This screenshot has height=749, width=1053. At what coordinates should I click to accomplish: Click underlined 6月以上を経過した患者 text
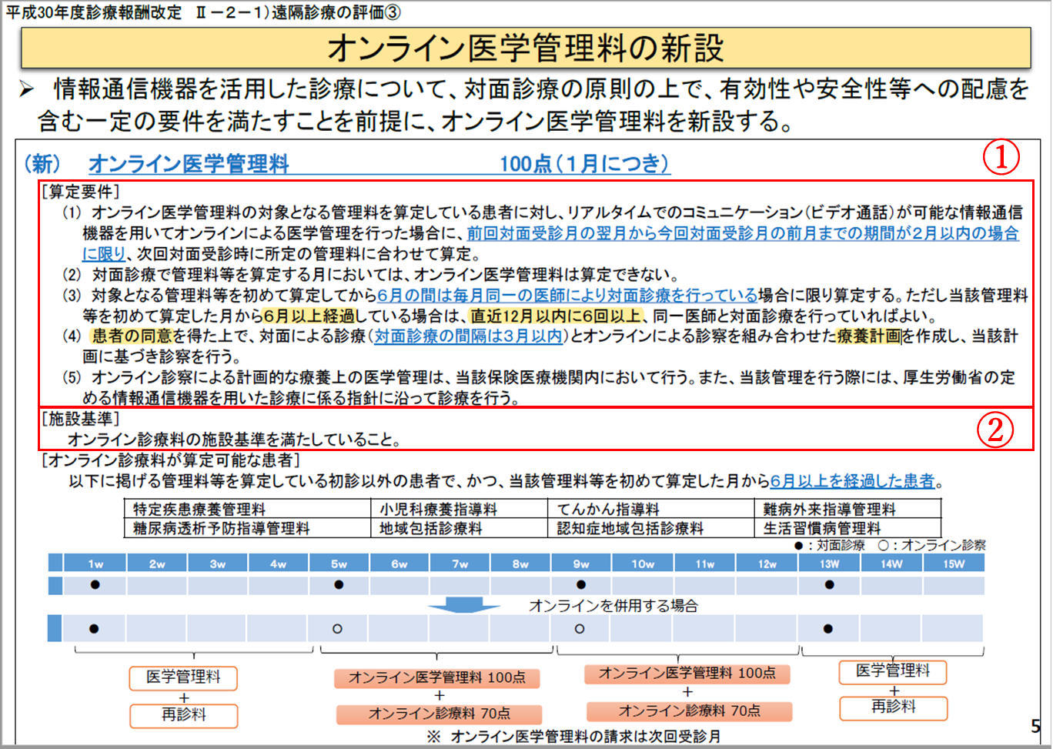tap(852, 481)
